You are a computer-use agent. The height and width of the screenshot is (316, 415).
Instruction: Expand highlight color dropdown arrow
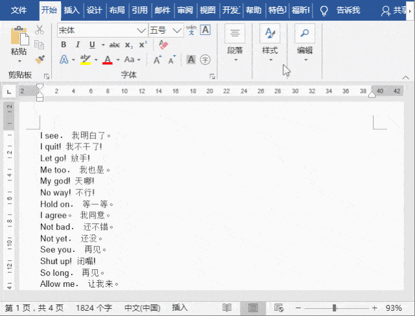tap(96, 60)
